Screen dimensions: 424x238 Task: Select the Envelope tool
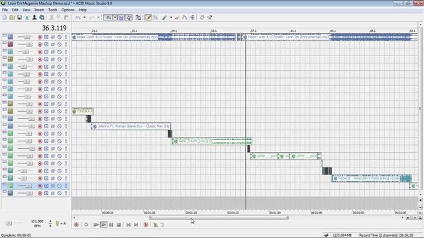tap(185, 18)
